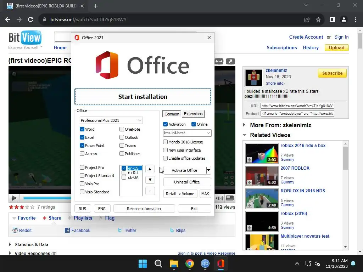Open taskbar Search
Image resolution: width=363 pixels, height=272 pixels.
(x=158, y=263)
